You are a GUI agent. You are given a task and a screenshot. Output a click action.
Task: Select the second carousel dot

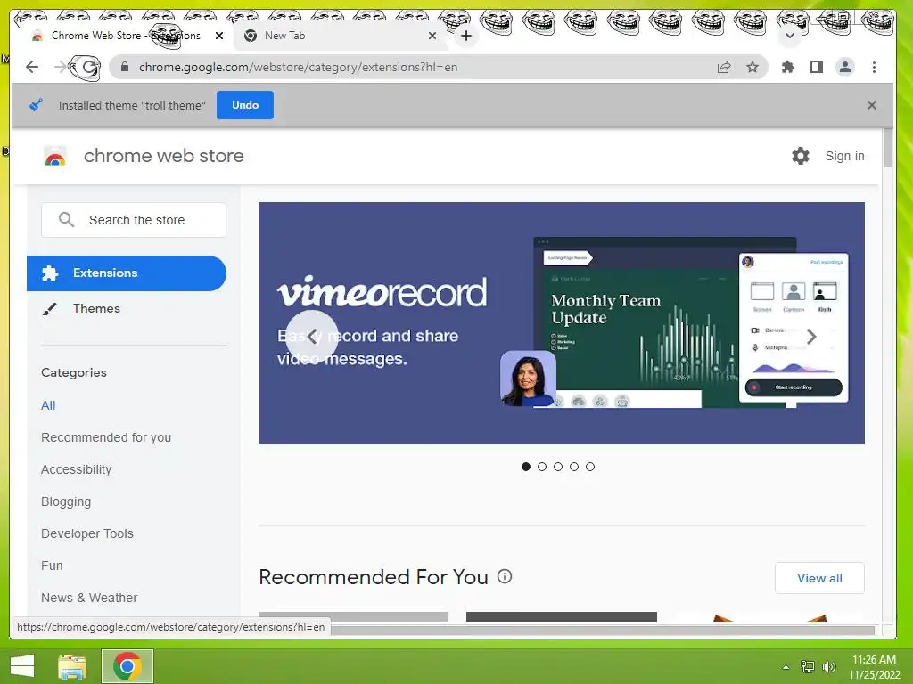point(542,467)
